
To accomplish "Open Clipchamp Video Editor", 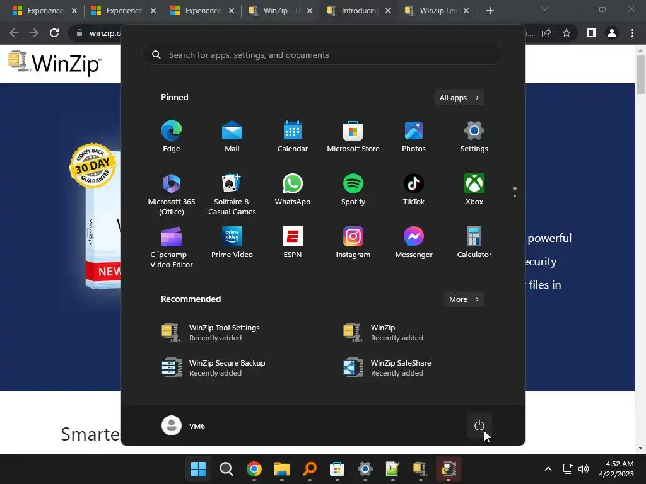I will click(172, 247).
